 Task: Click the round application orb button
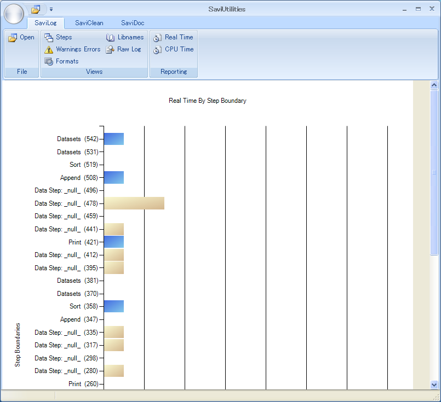[14, 14]
